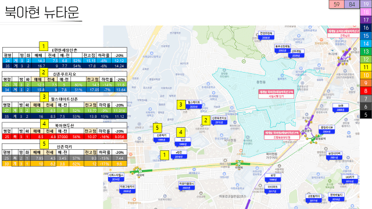This screenshot has width=372, height=209.
Task: Open the 북아현3재정비촉진구역 사업시행 인가 label
Action: point(276,94)
